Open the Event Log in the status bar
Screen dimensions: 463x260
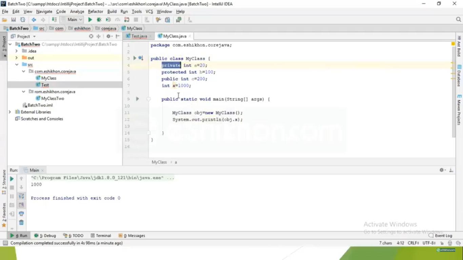pos(440,236)
